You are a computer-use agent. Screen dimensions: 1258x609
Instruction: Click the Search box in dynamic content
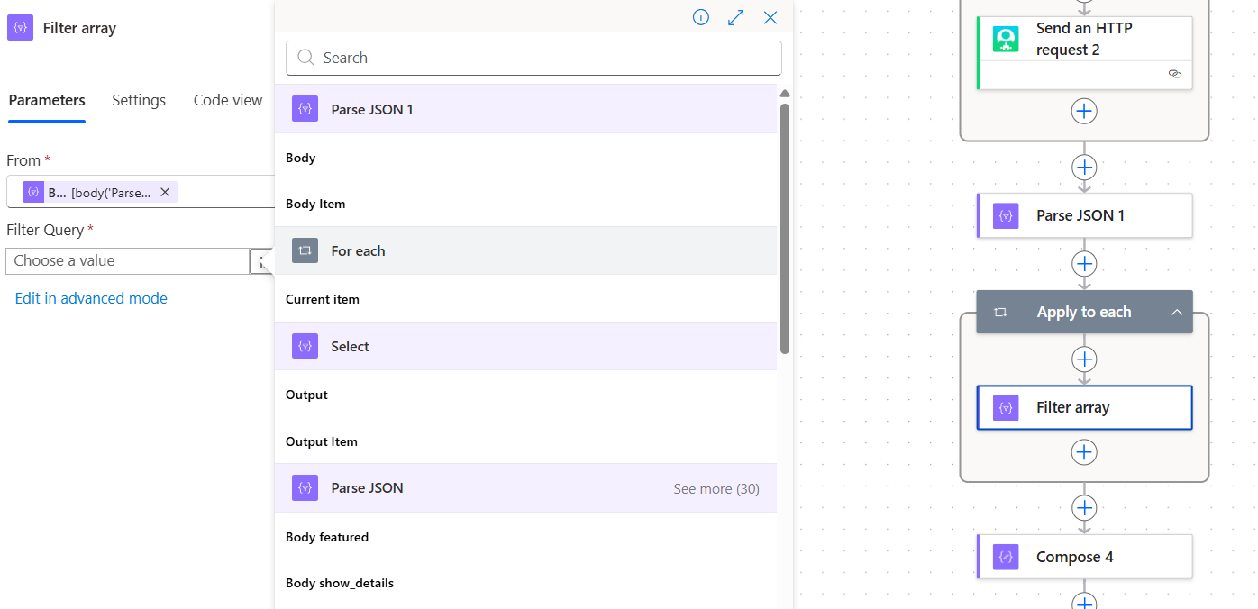click(533, 58)
